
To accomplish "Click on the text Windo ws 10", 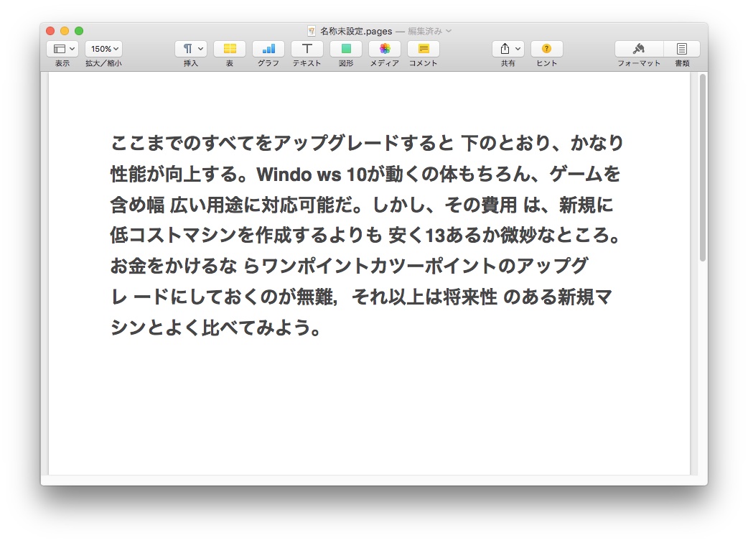I will click(x=311, y=174).
